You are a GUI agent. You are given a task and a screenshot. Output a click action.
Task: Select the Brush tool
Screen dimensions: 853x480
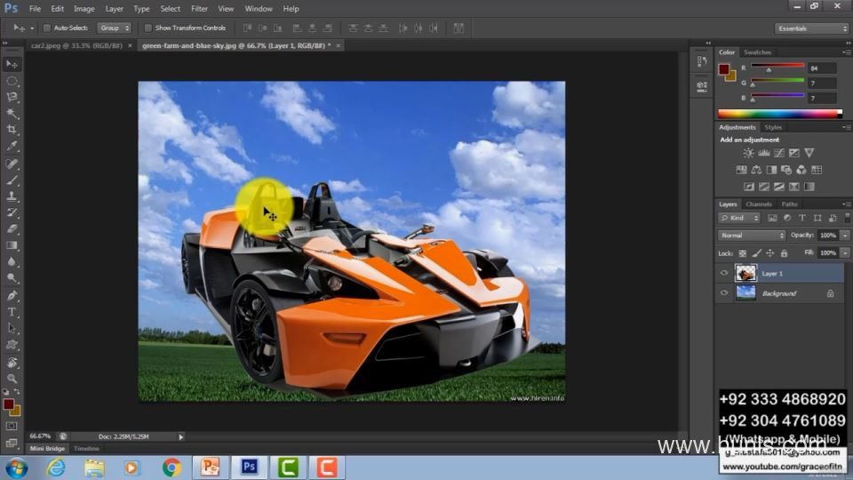pyautogui.click(x=12, y=180)
